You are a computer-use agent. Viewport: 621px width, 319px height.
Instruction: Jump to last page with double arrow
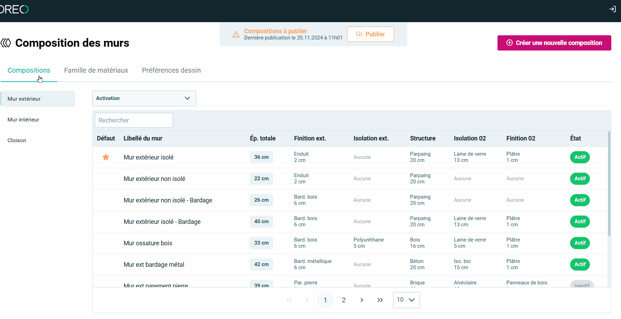380,300
